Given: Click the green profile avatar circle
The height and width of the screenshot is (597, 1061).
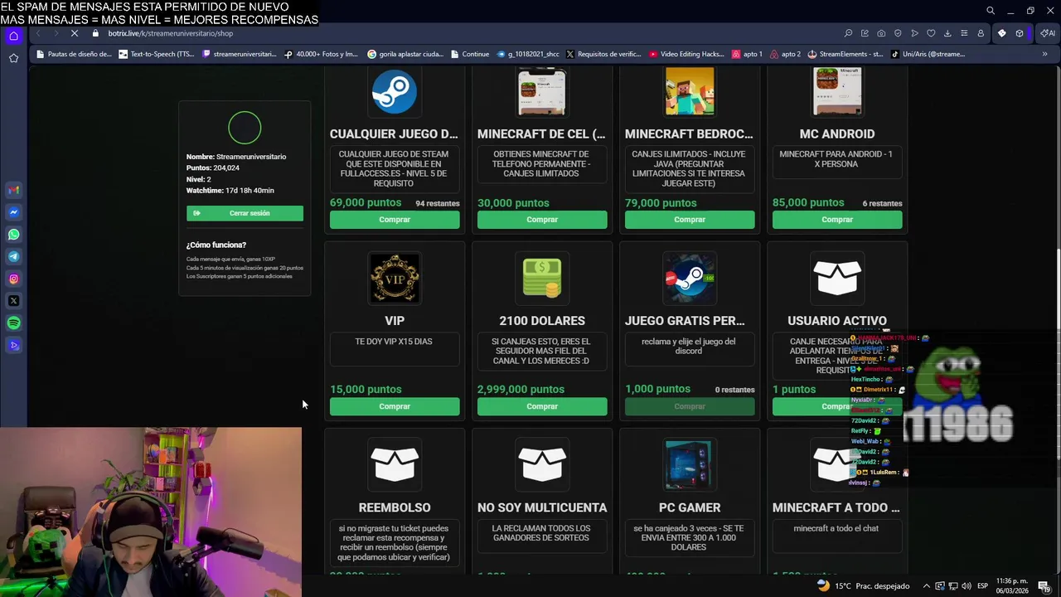Looking at the screenshot, I should coord(245,128).
